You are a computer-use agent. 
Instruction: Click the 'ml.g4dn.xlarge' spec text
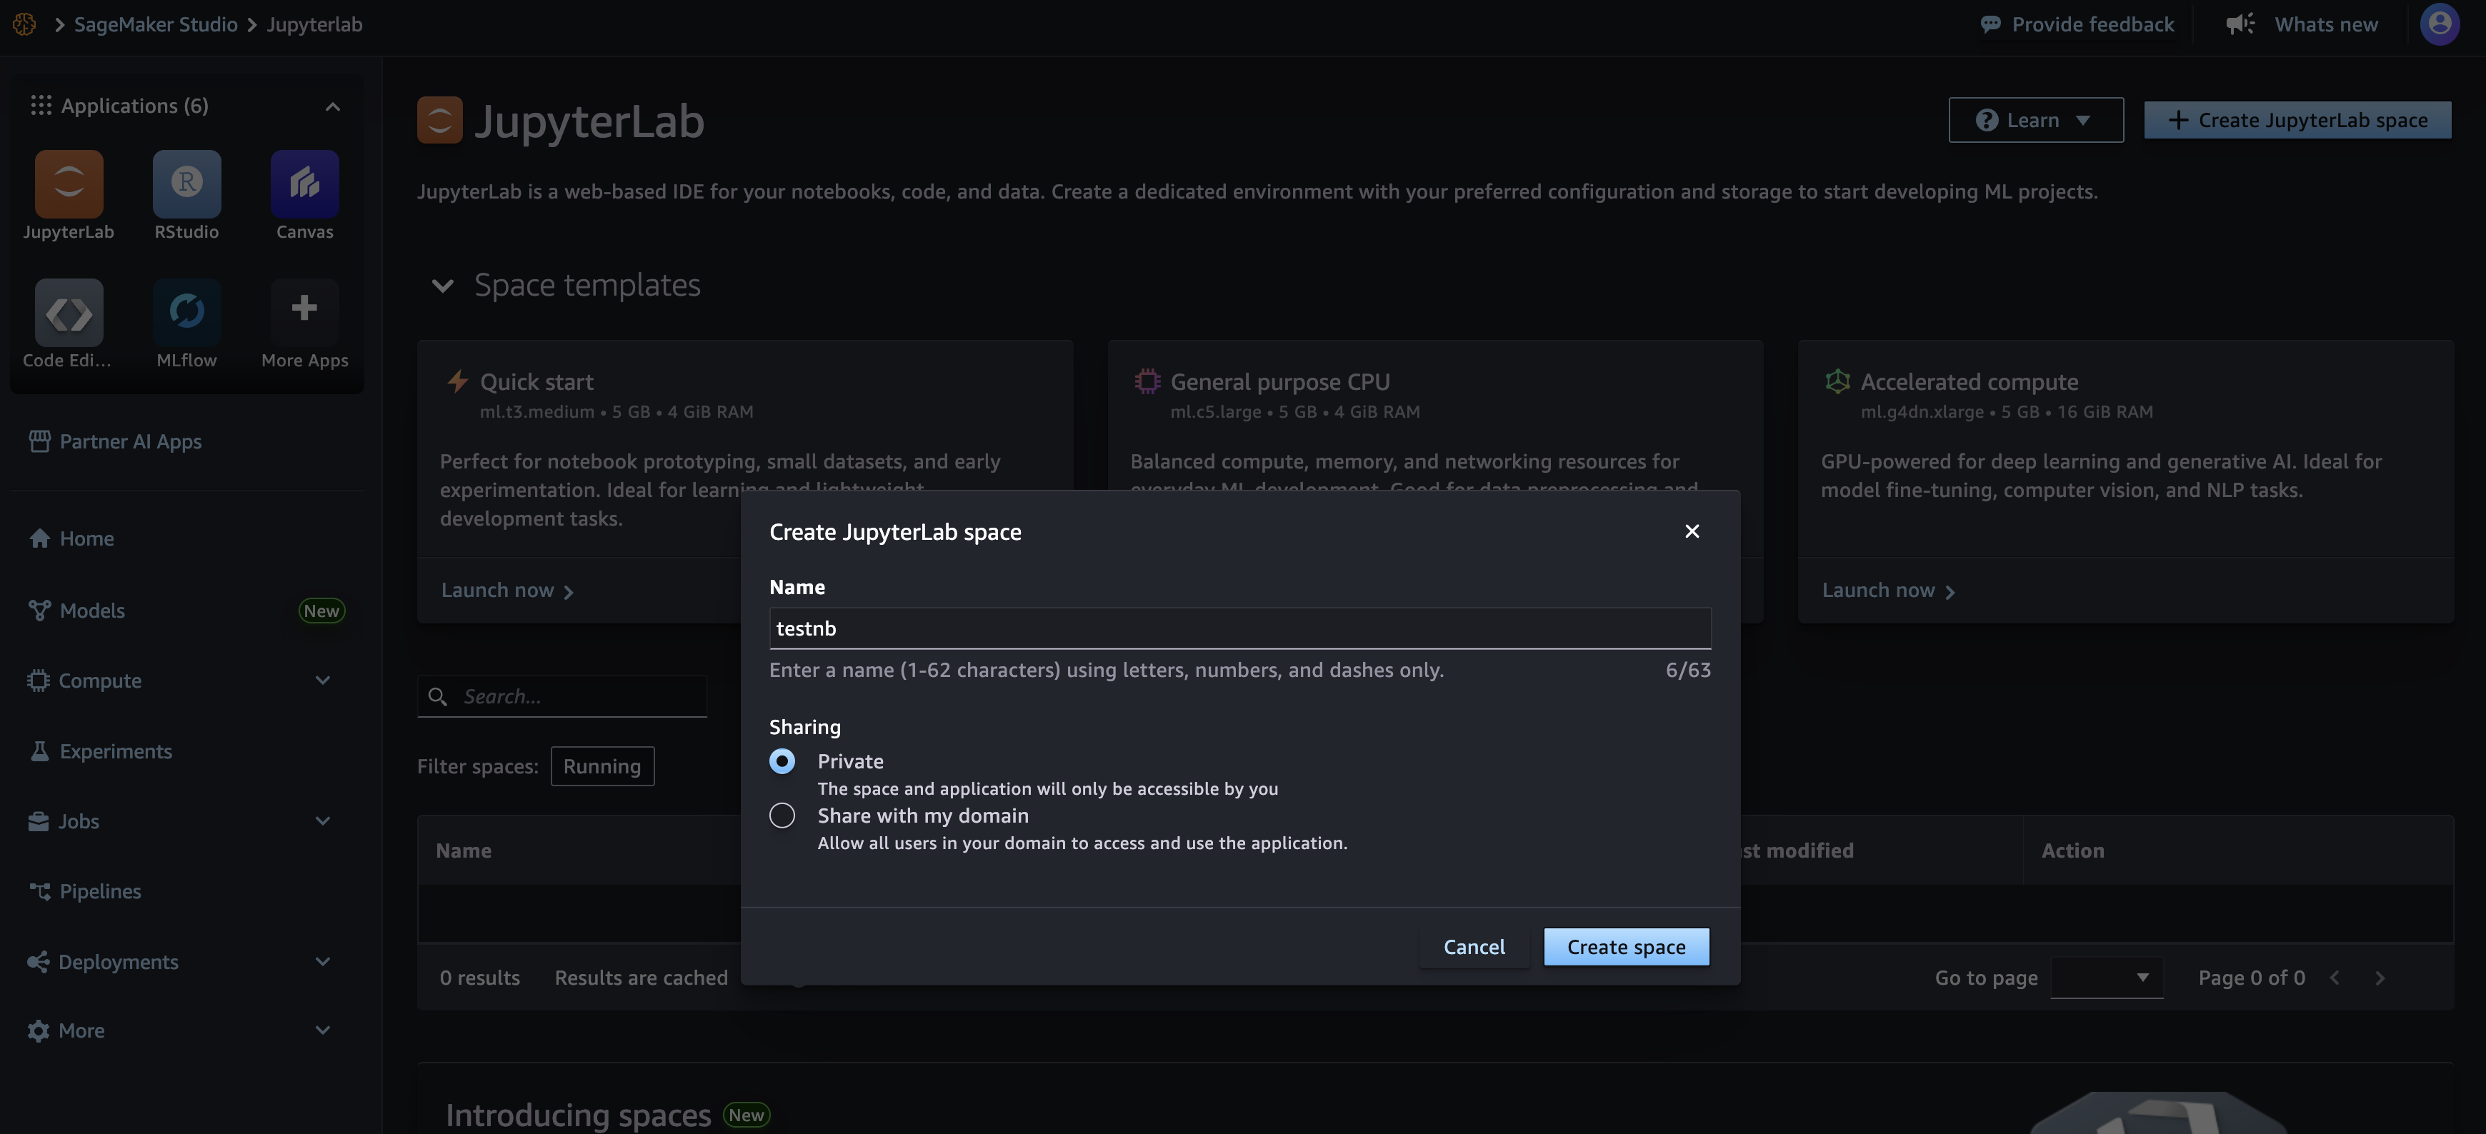(x=1922, y=412)
